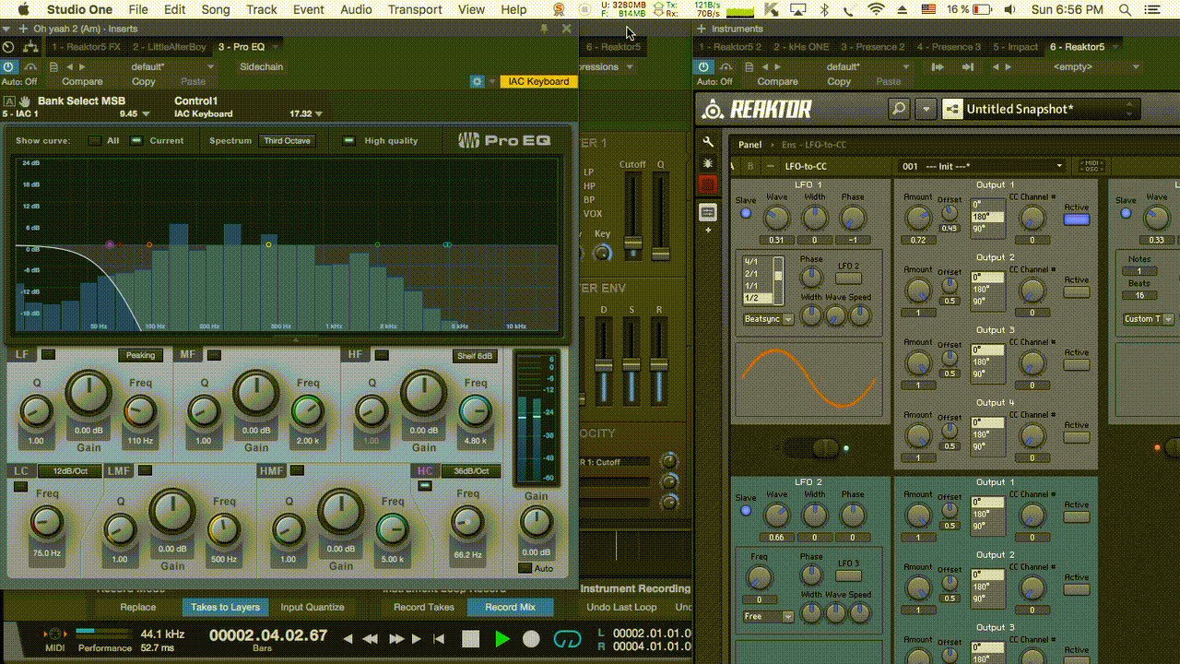Click the Stop button in transport

pos(471,638)
